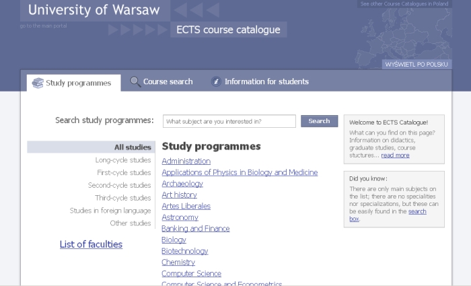Open the Study programmes tab
This screenshot has height=286, width=471.
pos(73,83)
